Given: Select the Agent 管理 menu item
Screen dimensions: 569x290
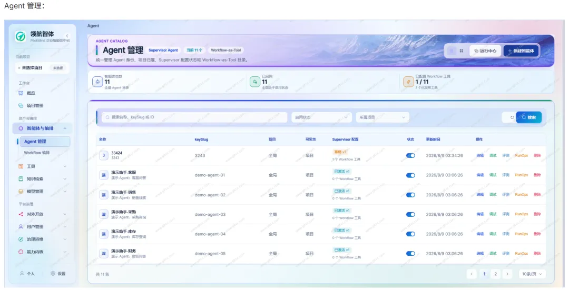Looking at the screenshot, I should (x=44, y=142).
